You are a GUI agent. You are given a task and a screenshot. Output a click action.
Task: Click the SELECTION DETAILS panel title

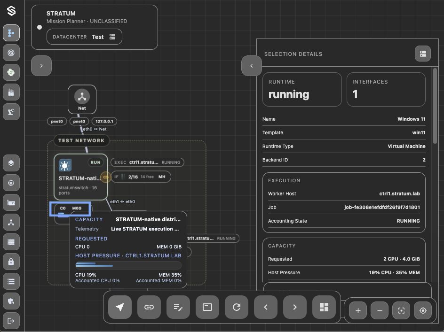point(293,54)
